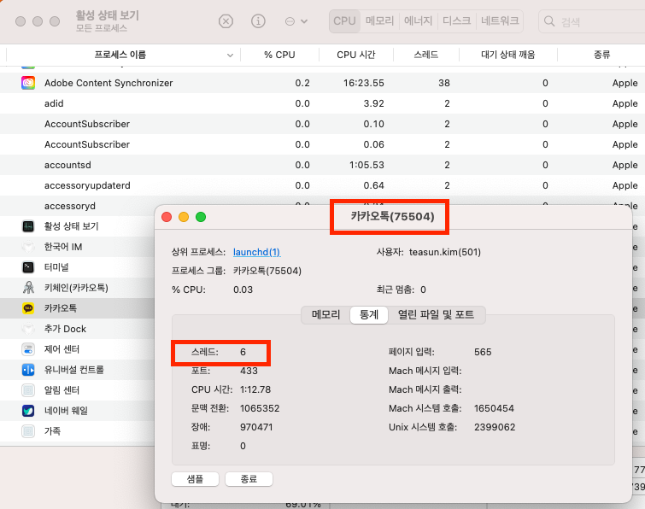Sort by 스레드 column header

[426, 55]
